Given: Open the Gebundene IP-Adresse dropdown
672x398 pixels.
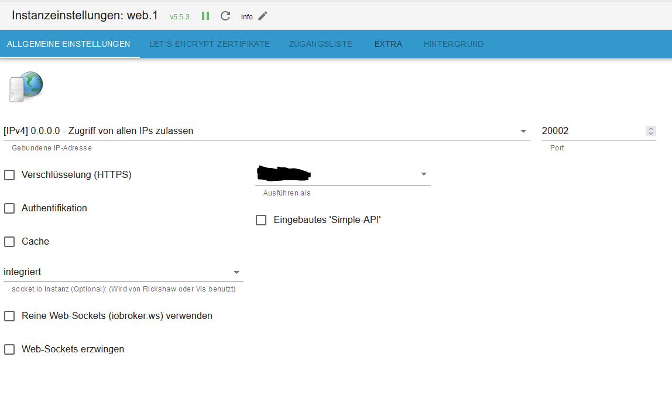Looking at the screenshot, I should [266, 131].
